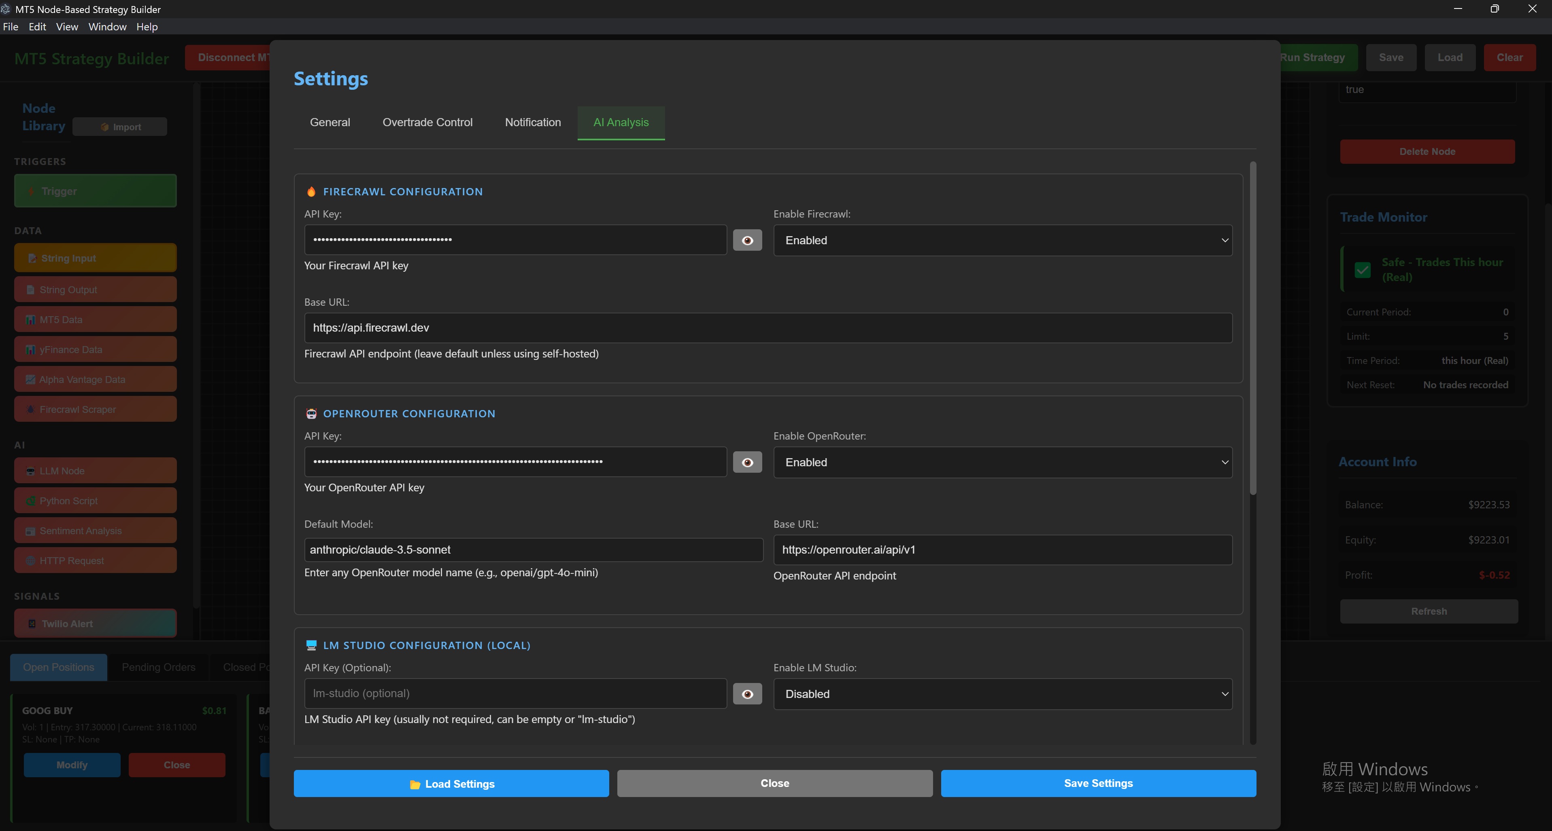1552x831 pixels.
Task: Open the Enable LM Studio dropdown
Action: tap(1003, 694)
